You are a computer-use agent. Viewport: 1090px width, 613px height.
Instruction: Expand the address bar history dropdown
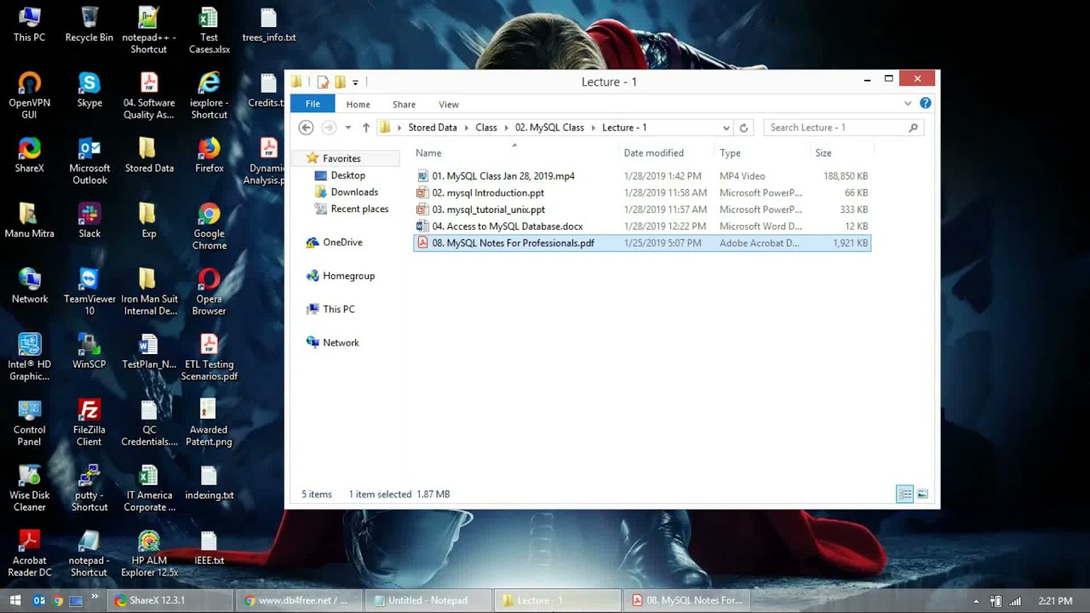[x=726, y=128]
